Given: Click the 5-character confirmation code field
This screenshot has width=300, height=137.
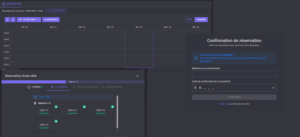Looking at the screenshot, I should [x=234, y=88].
